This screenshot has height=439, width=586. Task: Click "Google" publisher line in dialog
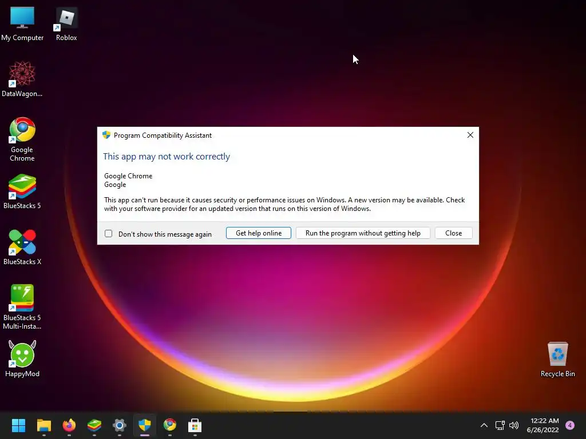115,185
